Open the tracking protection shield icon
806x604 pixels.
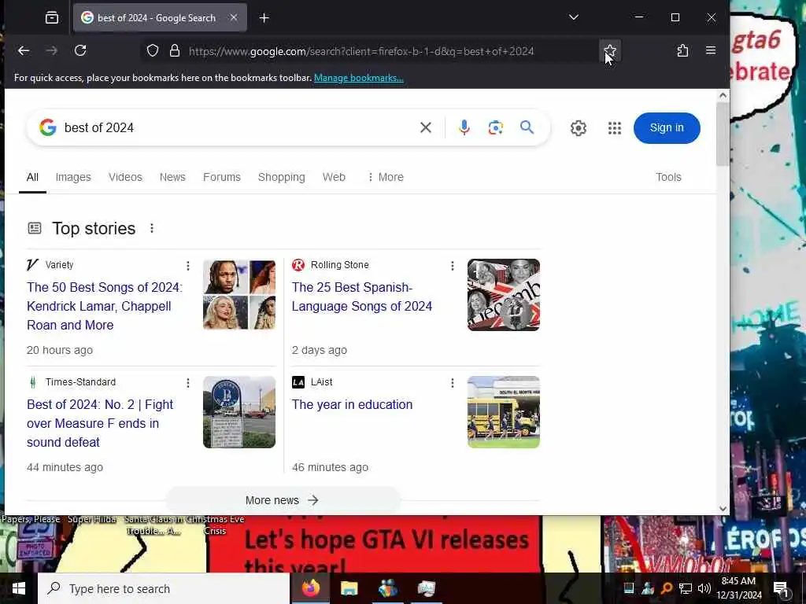[153, 51]
